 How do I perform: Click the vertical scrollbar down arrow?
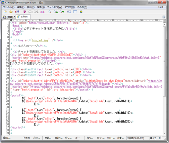[x=164, y=134]
